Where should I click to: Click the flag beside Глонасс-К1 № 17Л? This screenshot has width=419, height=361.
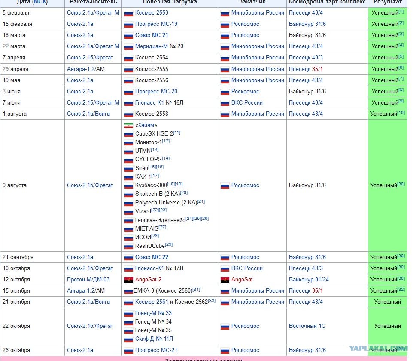click(128, 269)
